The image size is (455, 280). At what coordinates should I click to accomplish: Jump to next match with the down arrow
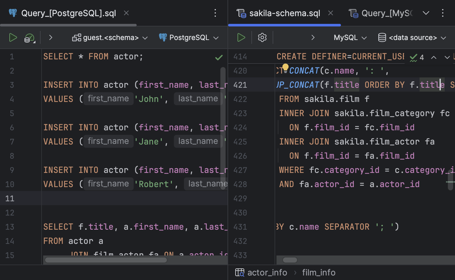click(x=447, y=57)
